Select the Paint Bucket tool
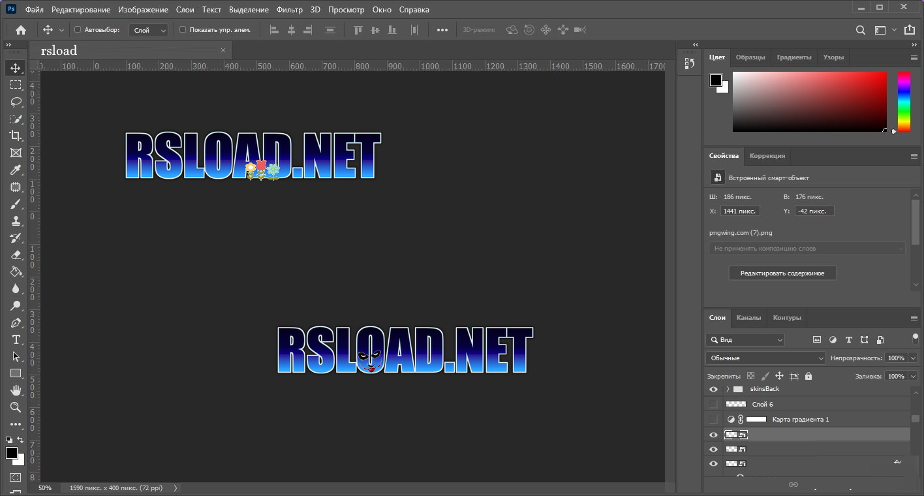 coord(16,271)
